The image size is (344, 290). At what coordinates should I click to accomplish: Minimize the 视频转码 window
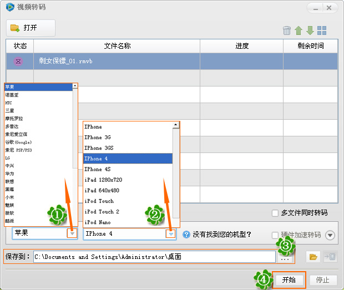click(315, 8)
